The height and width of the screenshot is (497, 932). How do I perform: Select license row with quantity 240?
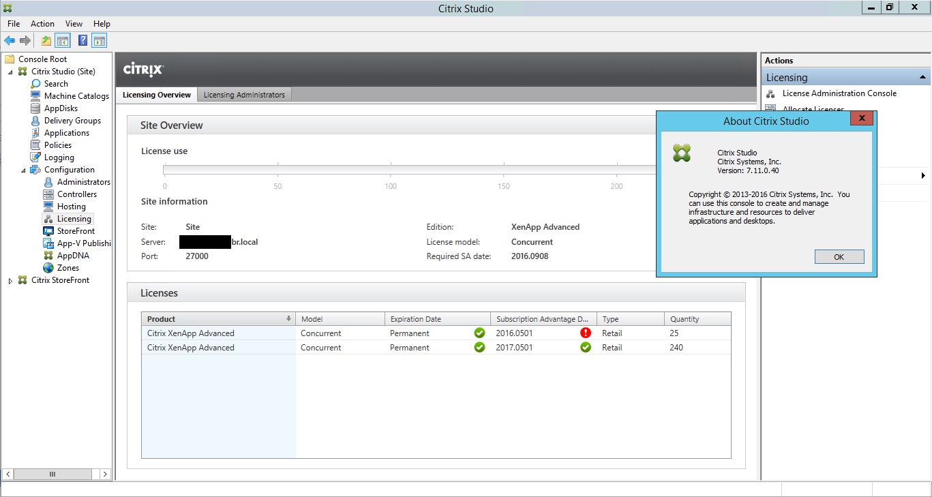tap(436, 348)
